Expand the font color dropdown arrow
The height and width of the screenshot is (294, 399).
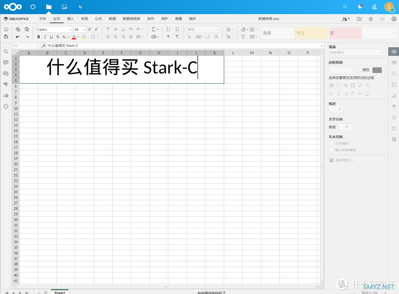[78, 37]
